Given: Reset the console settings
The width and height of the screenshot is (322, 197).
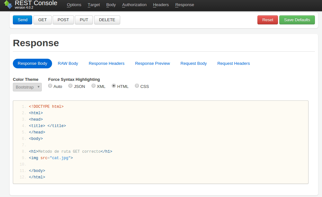Looking at the screenshot, I should click(267, 20).
